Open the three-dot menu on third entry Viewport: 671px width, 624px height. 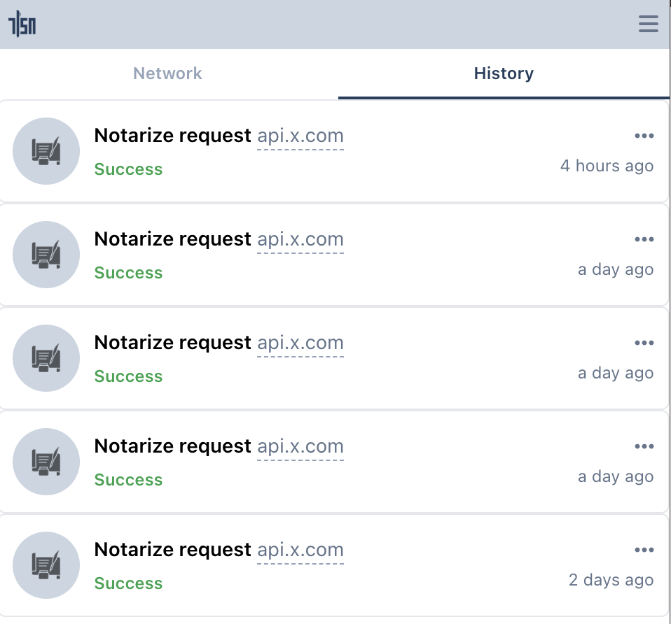tap(644, 342)
